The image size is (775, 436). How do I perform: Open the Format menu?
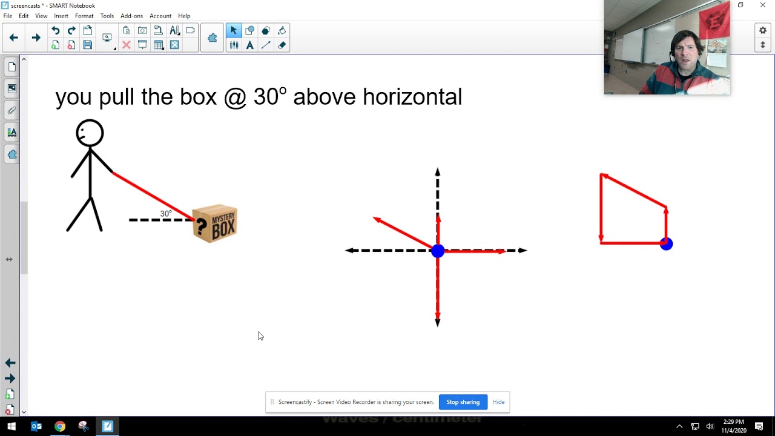click(x=84, y=16)
